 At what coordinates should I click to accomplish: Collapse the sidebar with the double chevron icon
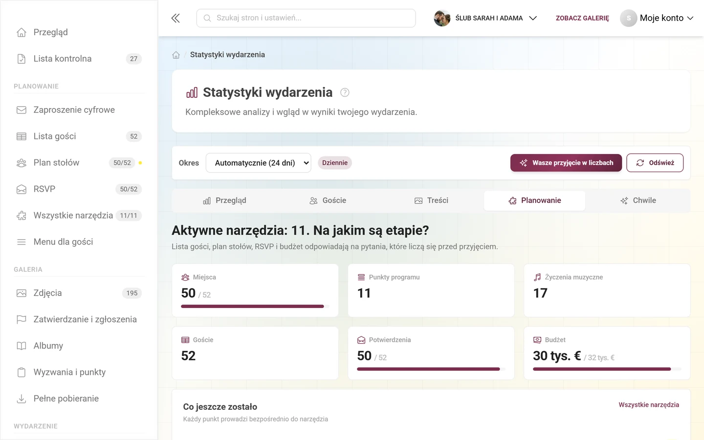(x=176, y=18)
